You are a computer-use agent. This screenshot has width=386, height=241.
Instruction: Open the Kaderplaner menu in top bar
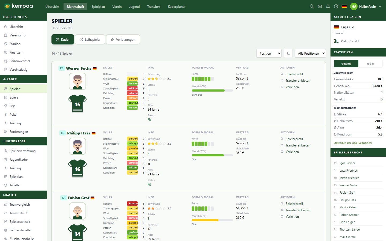tap(177, 6)
